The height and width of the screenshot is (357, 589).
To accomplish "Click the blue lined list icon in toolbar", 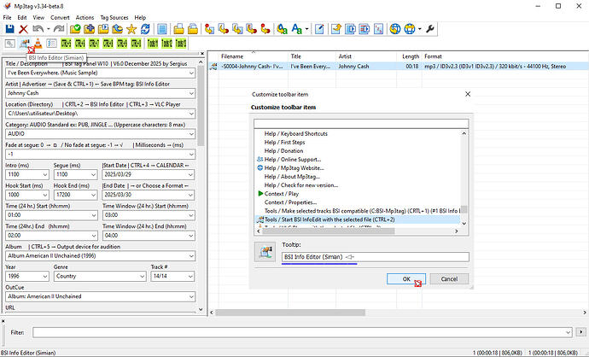I will pyautogui.click(x=162, y=29).
